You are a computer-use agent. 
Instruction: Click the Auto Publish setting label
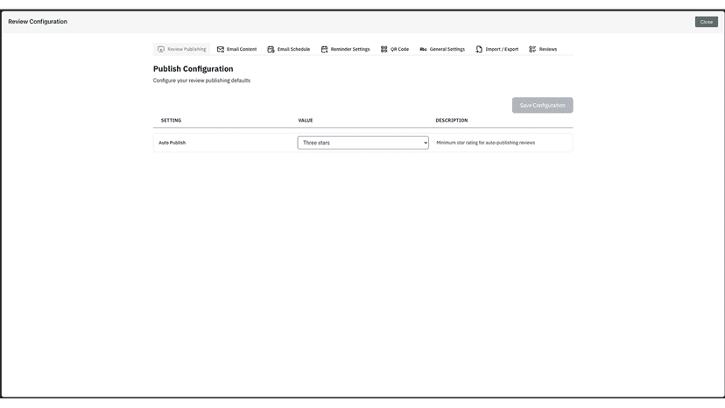click(172, 143)
